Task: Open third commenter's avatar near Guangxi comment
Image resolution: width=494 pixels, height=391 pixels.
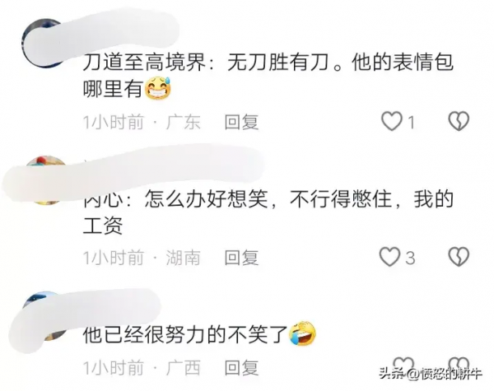Action: click(x=44, y=316)
